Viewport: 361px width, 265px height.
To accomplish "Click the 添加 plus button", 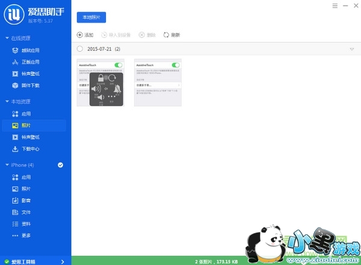I will [x=85, y=35].
